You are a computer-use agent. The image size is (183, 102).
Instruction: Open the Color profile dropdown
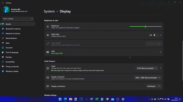154,44
